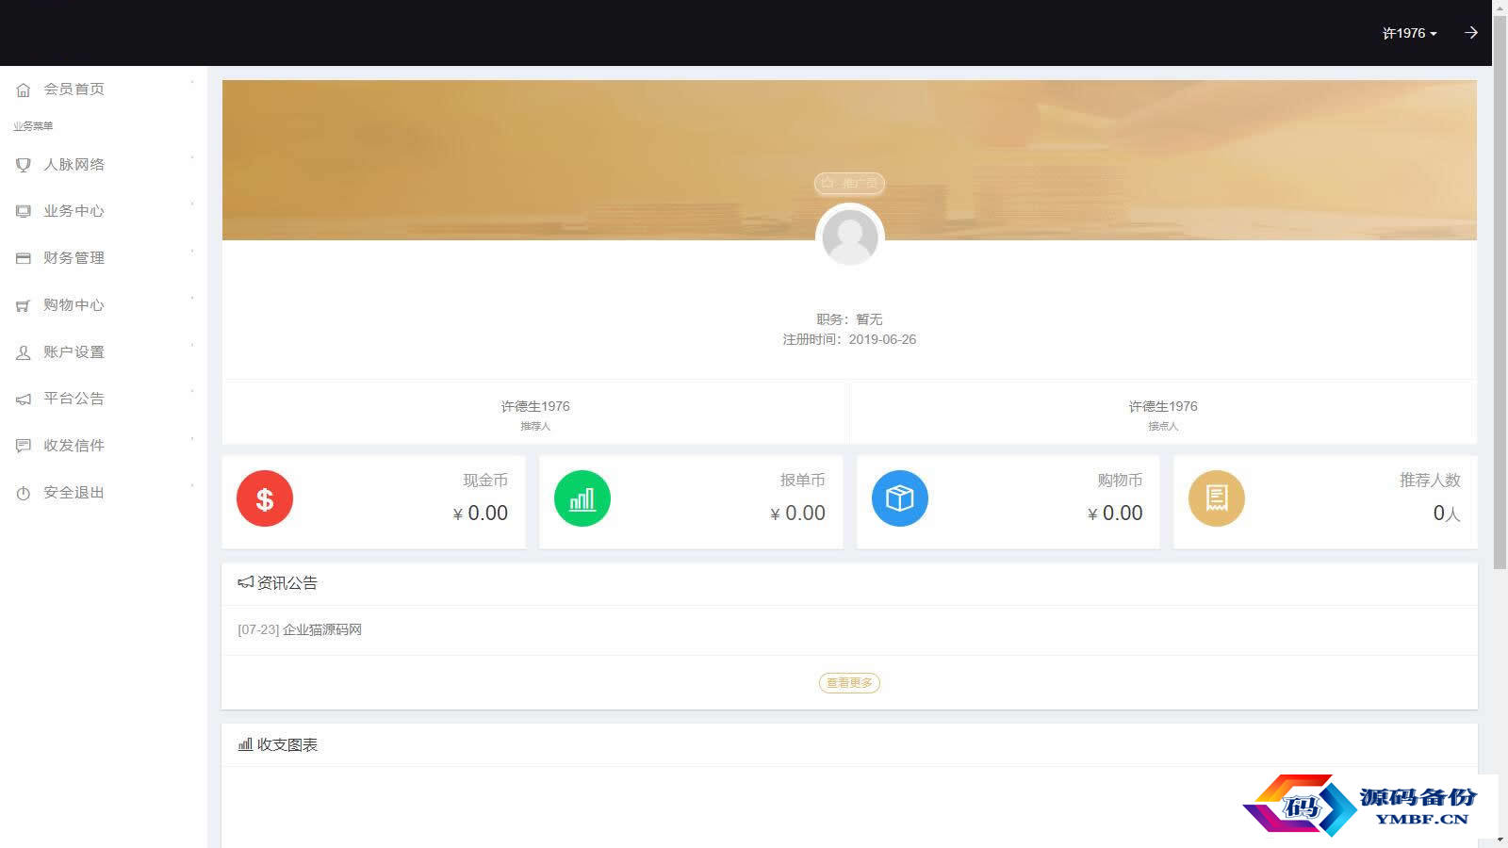The width and height of the screenshot is (1508, 848).
Task: Open the 许1976 user dropdown
Action: coord(1410,33)
